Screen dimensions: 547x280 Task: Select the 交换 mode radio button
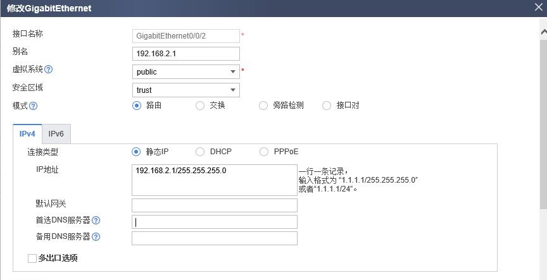coord(200,106)
